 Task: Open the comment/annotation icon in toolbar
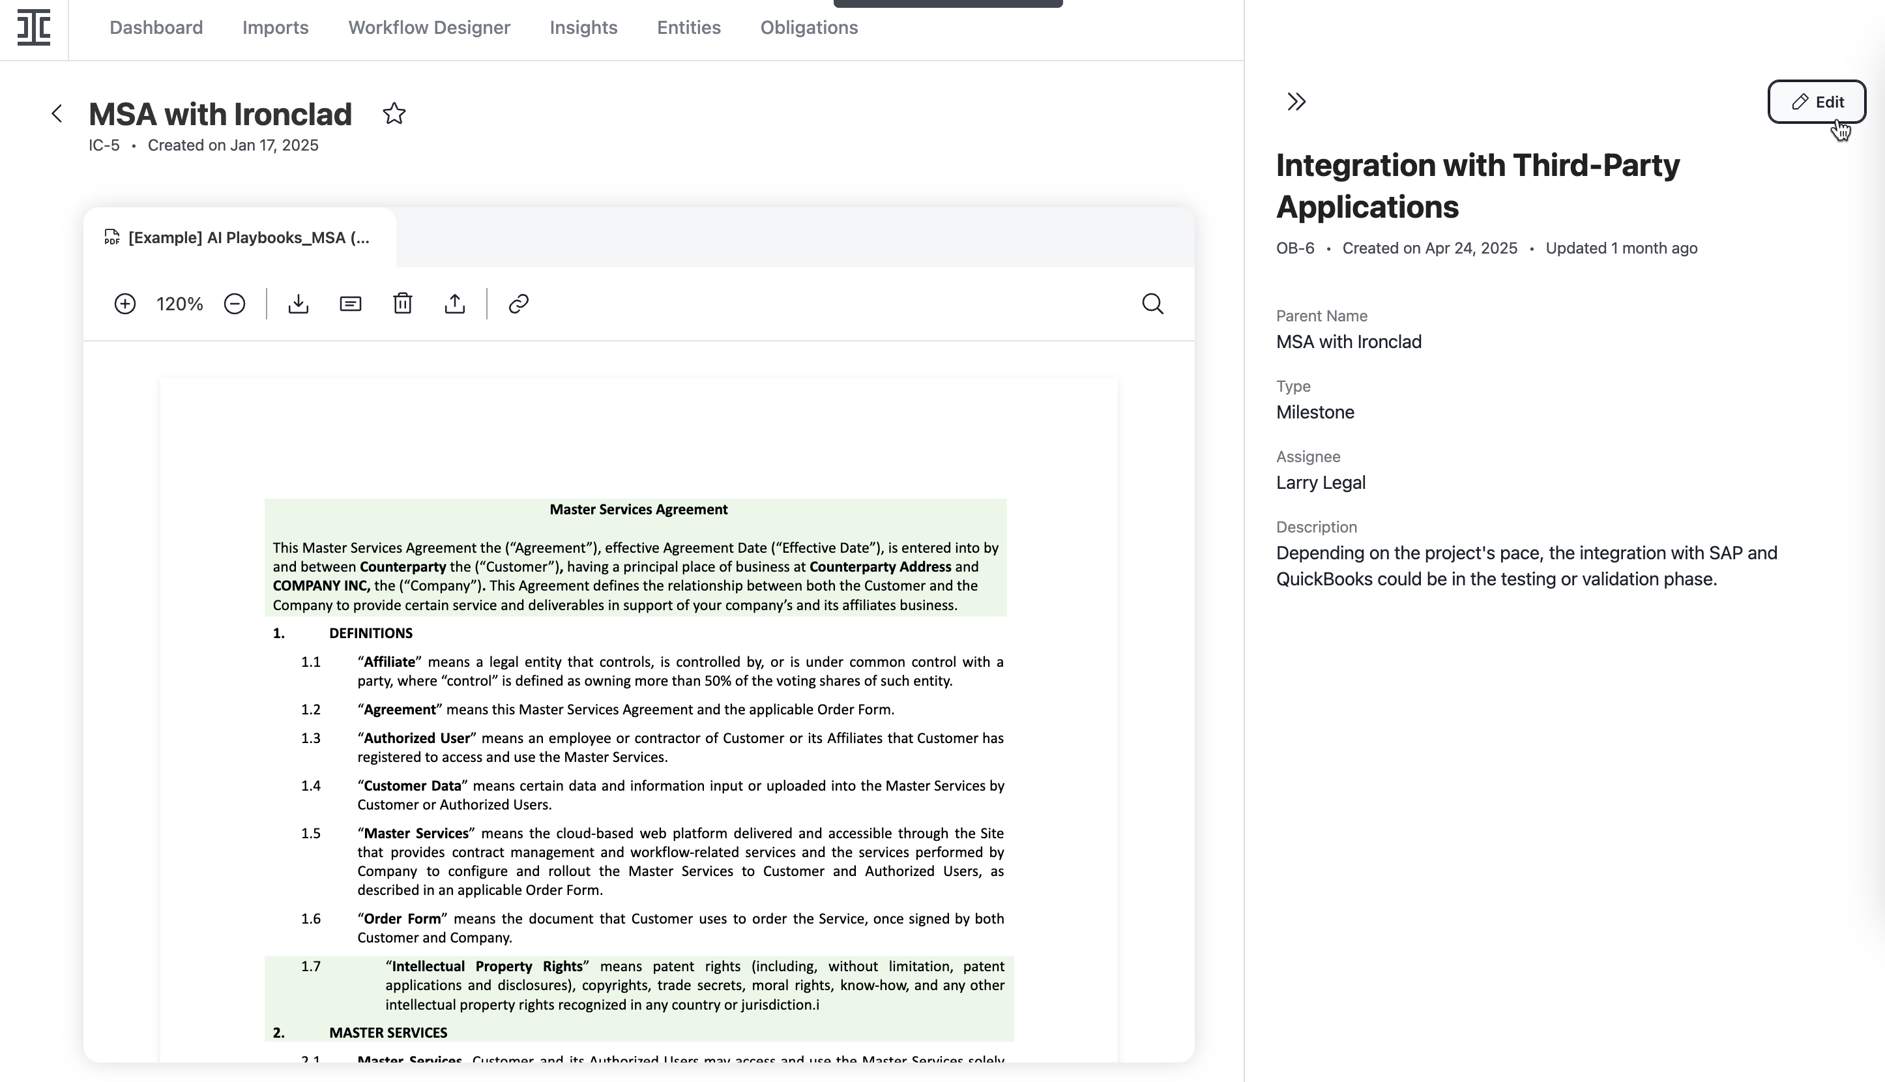tap(350, 304)
